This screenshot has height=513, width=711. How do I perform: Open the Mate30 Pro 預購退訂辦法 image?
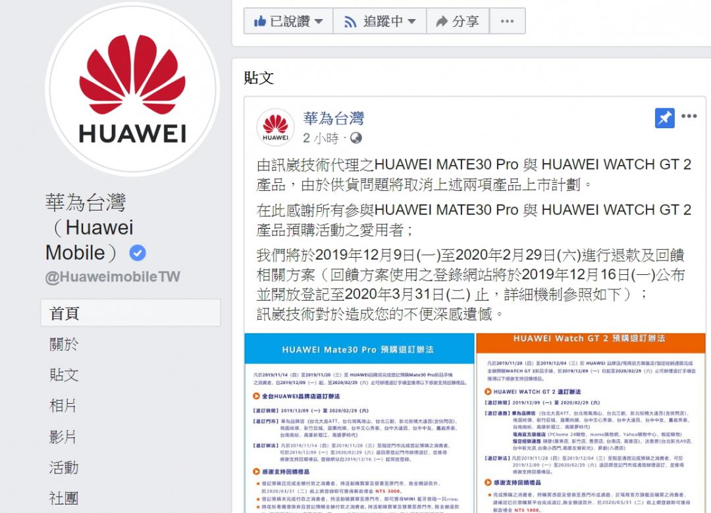click(359, 424)
